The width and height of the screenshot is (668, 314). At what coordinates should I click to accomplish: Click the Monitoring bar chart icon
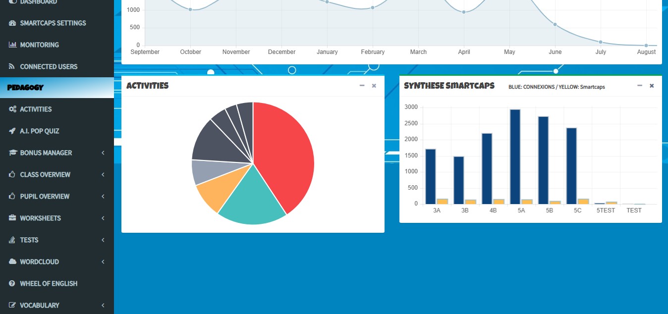[12, 45]
